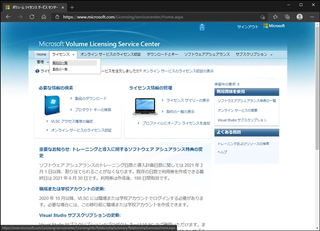
Task: Open the ソフトウェアアシュアランス nav tab
Action: click(207, 54)
